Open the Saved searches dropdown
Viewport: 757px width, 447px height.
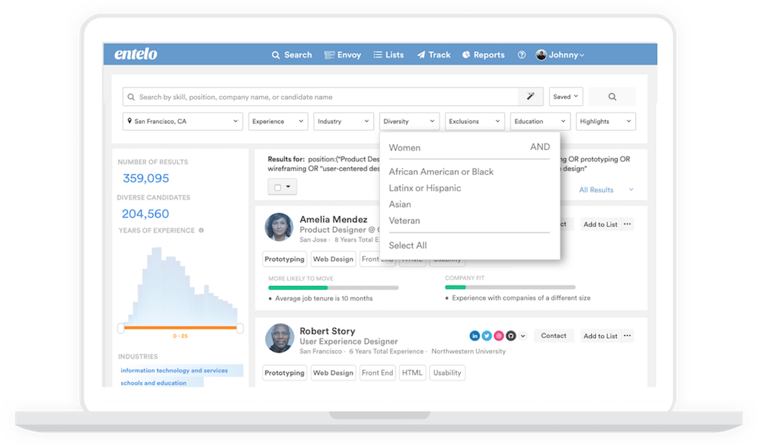pyautogui.click(x=565, y=97)
